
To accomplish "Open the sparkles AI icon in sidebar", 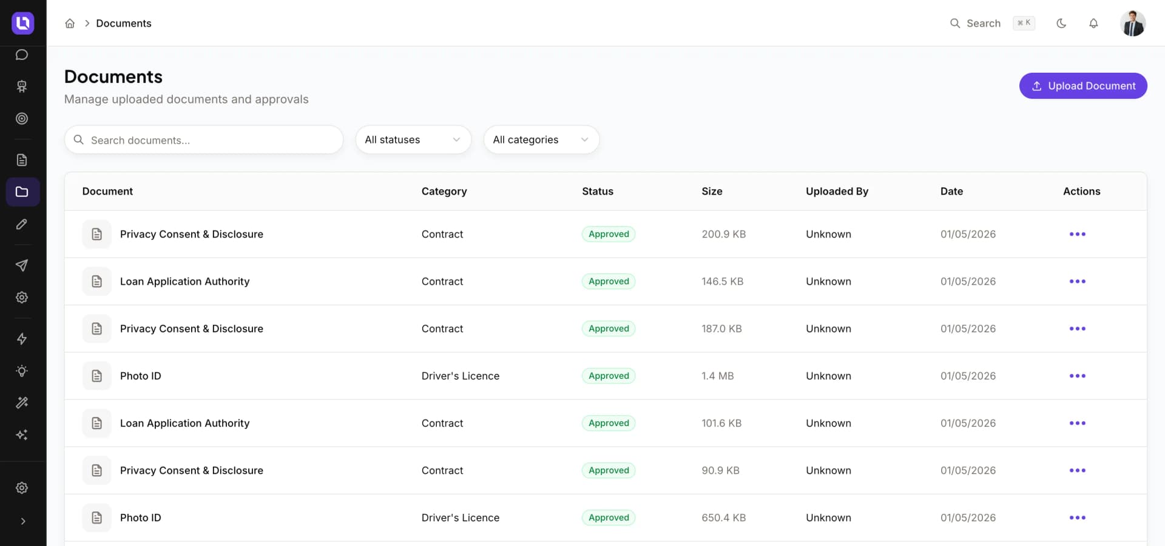I will tap(22, 435).
